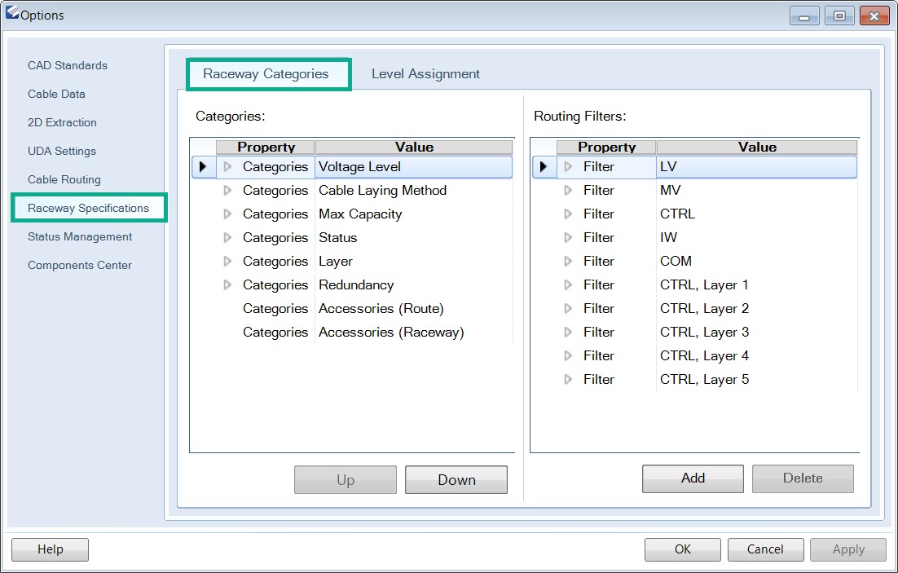Open the Cable Data options page

56,94
